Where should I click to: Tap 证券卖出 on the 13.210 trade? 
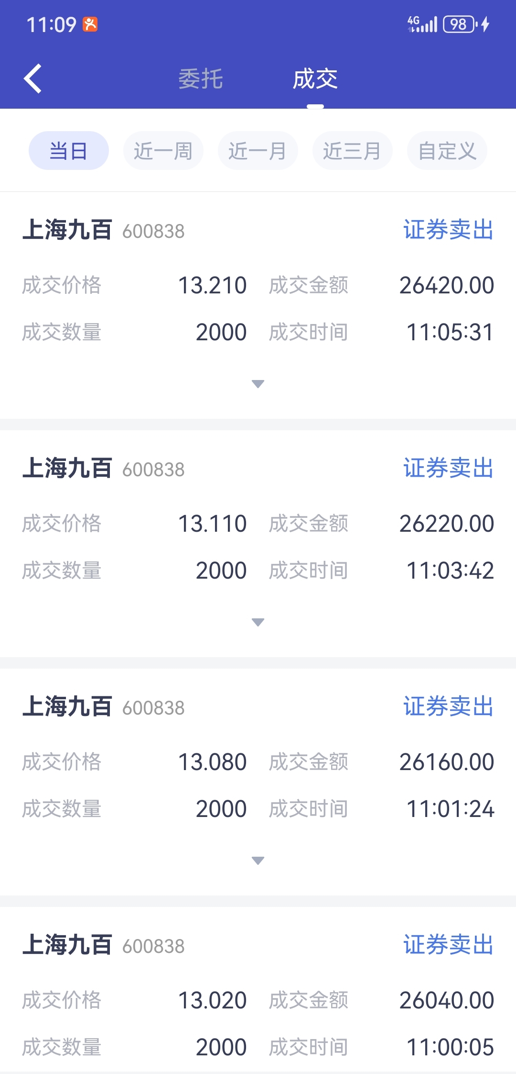448,230
